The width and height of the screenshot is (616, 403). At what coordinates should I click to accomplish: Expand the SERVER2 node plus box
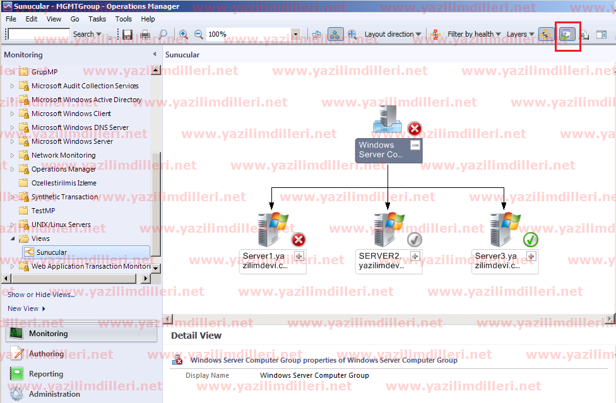click(x=415, y=256)
